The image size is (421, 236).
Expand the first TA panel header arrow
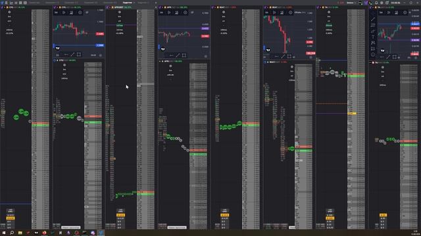[x=320, y=7]
